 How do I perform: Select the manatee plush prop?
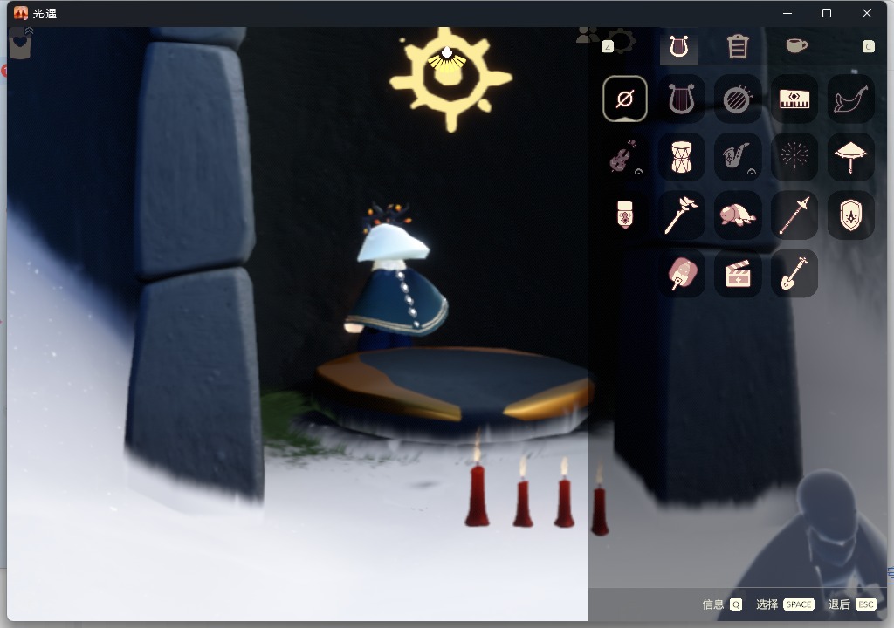click(x=737, y=215)
